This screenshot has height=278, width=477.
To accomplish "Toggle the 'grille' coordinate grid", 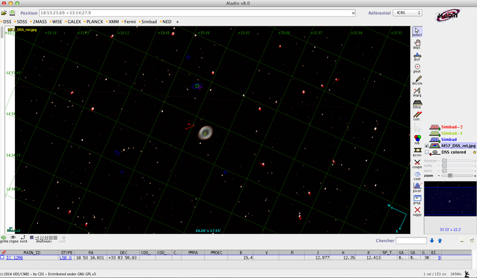I will coord(4,238).
